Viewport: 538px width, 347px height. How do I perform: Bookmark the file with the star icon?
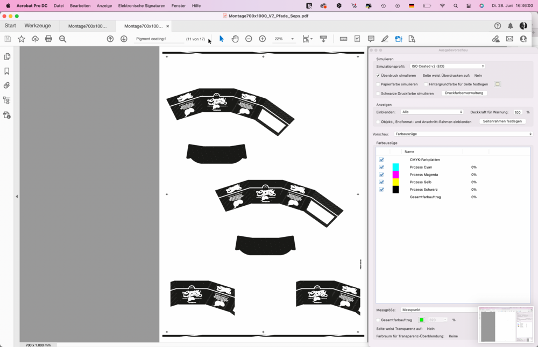[x=22, y=39]
